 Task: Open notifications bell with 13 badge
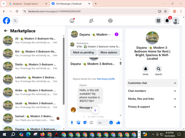tap(167, 21)
